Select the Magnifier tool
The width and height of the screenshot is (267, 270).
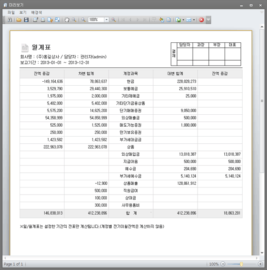74,20
